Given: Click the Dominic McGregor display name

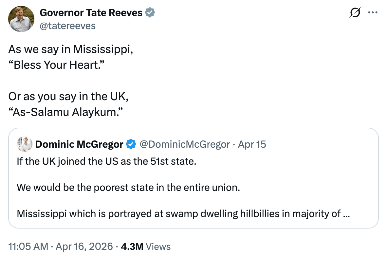Looking at the screenshot, I should [79, 144].
